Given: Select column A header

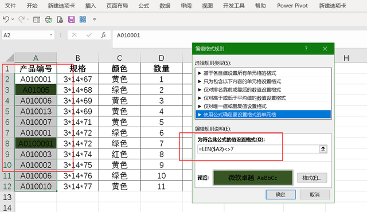Looking at the screenshot, I should [36, 58].
